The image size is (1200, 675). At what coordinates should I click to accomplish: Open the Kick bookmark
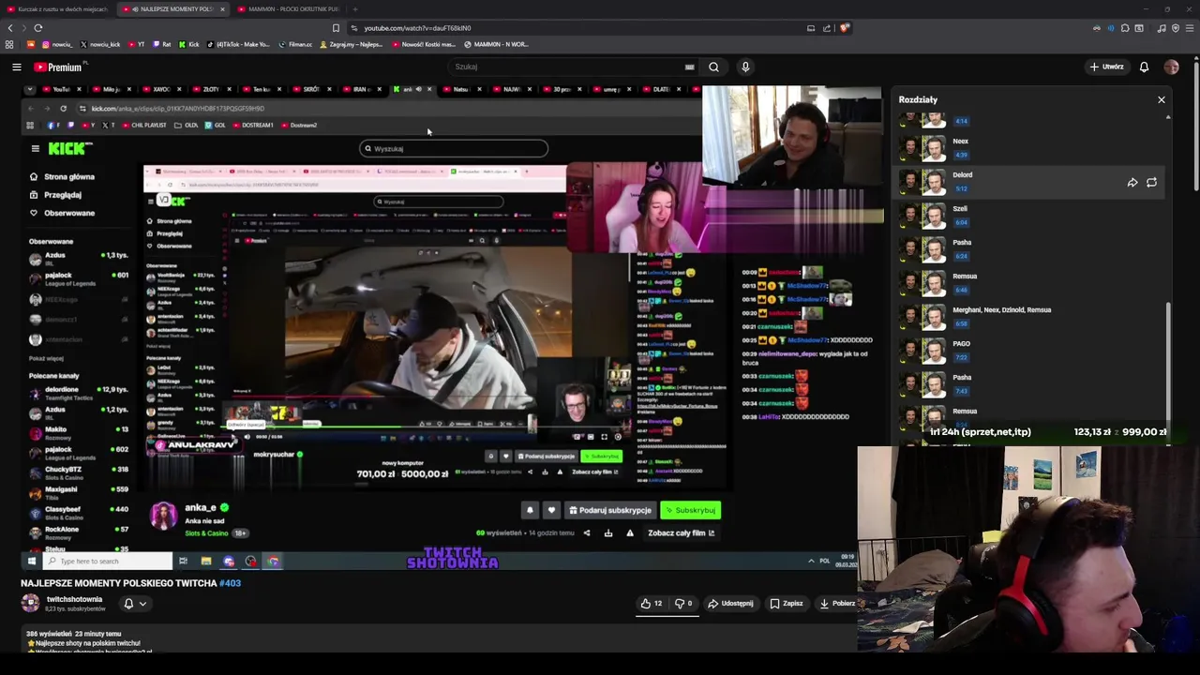(189, 44)
